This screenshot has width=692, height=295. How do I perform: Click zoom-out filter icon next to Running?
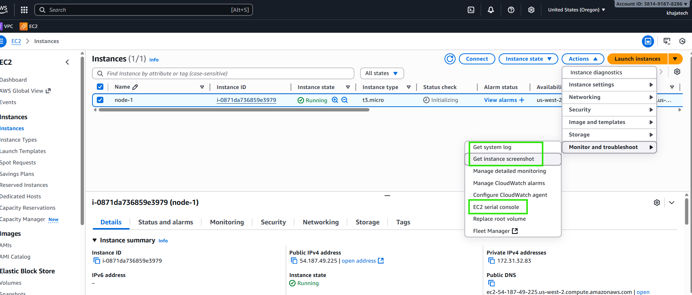point(344,100)
